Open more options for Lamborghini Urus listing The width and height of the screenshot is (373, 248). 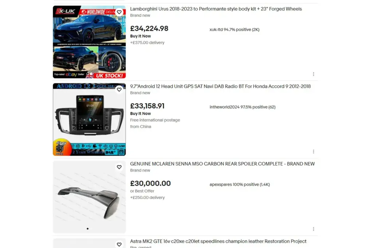click(314, 74)
